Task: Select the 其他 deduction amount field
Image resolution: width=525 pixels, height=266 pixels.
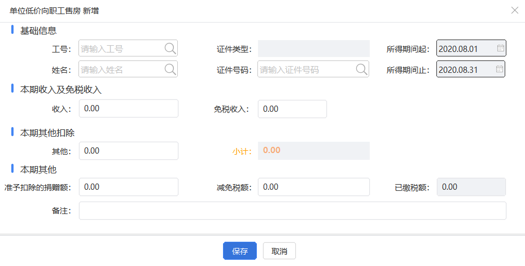Action: [x=129, y=151]
